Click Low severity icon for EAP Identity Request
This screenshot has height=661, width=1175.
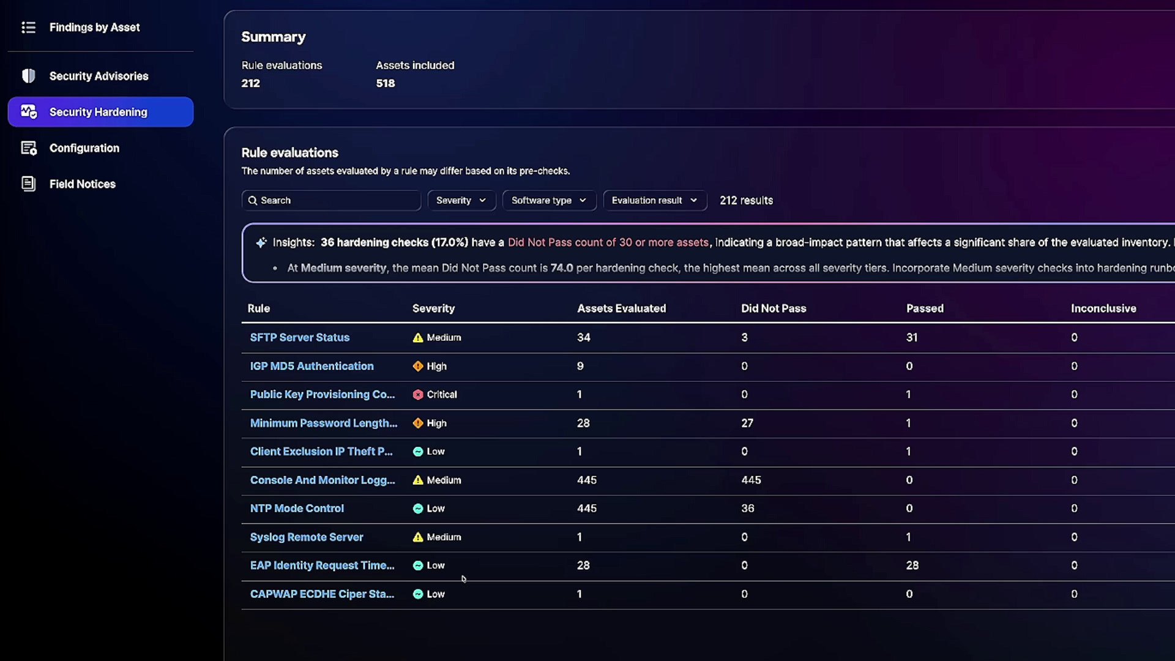point(418,566)
